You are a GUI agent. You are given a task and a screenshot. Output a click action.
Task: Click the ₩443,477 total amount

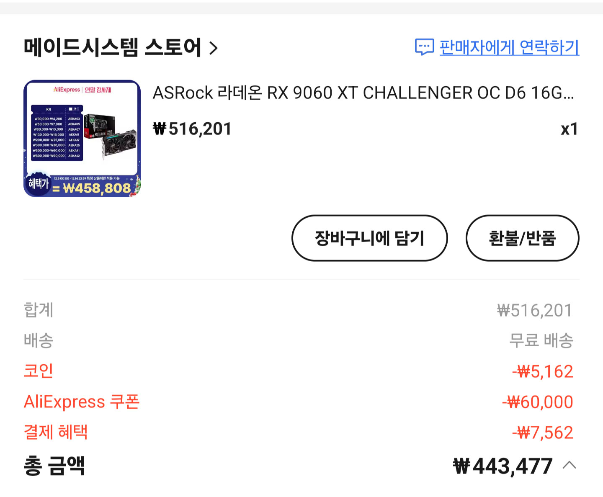point(503,466)
